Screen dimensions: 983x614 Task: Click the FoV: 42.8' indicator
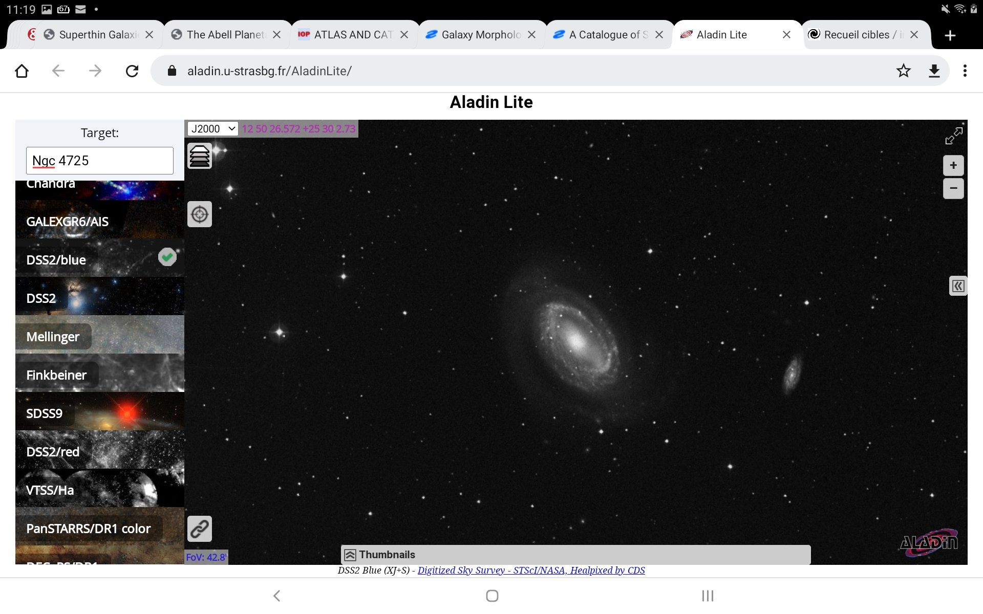tap(206, 557)
